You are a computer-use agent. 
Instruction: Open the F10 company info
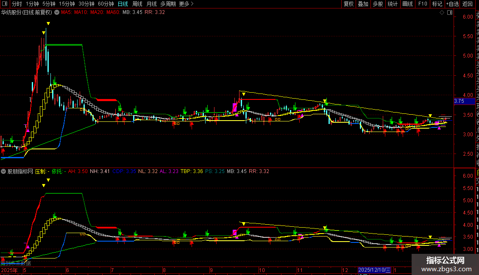point(423,4)
